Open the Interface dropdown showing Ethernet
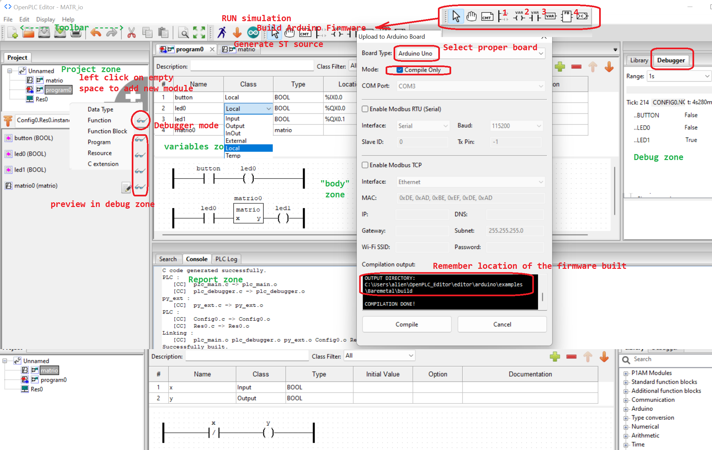Viewport: 712px width, 450px height. (470, 182)
